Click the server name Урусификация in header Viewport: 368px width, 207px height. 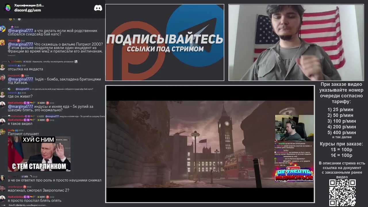click(x=29, y=5)
